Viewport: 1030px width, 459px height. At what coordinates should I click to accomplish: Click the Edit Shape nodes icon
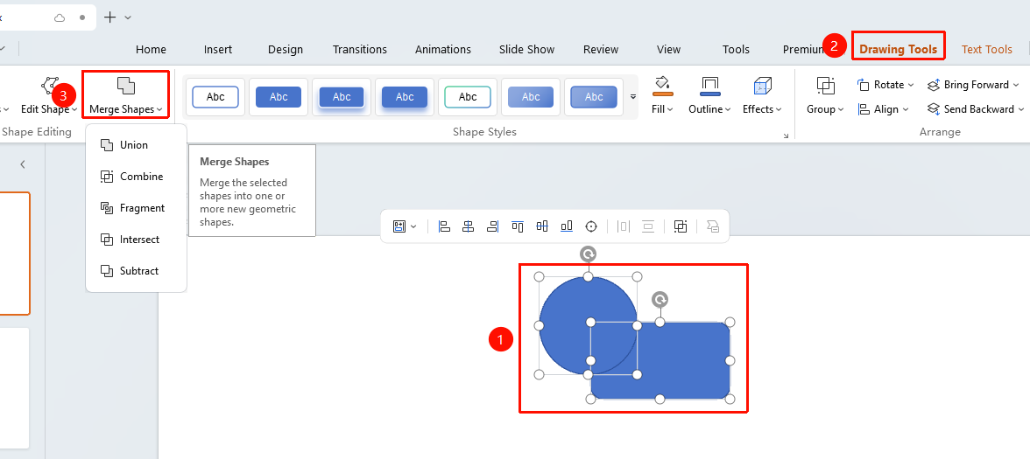pyautogui.click(x=49, y=86)
